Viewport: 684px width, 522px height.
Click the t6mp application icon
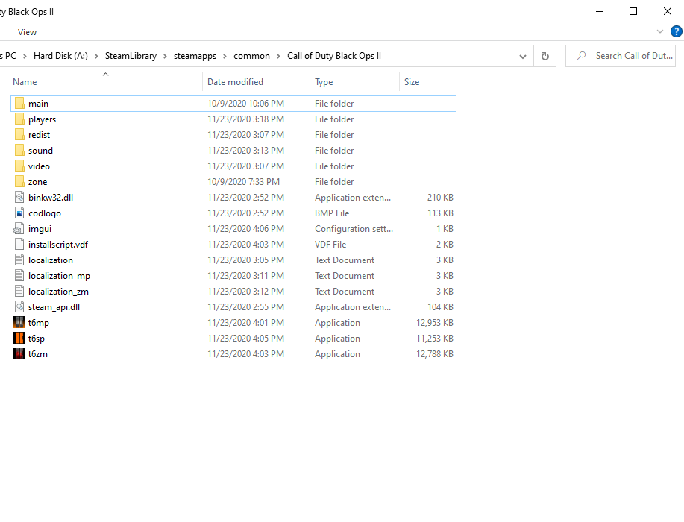pos(19,323)
